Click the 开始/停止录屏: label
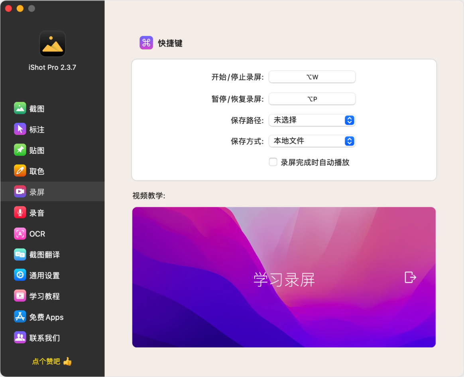The height and width of the screenshot is (377, 464). 237,77
